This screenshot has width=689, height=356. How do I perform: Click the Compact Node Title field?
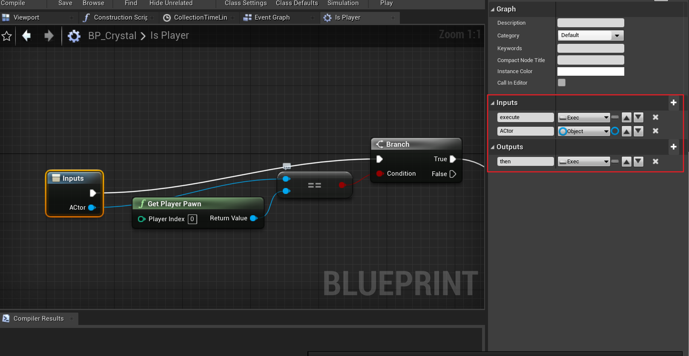coord(591,60)
